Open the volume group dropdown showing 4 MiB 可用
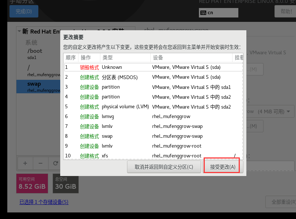The height and width of the screenshot is (219, 296). coord(271,112)
